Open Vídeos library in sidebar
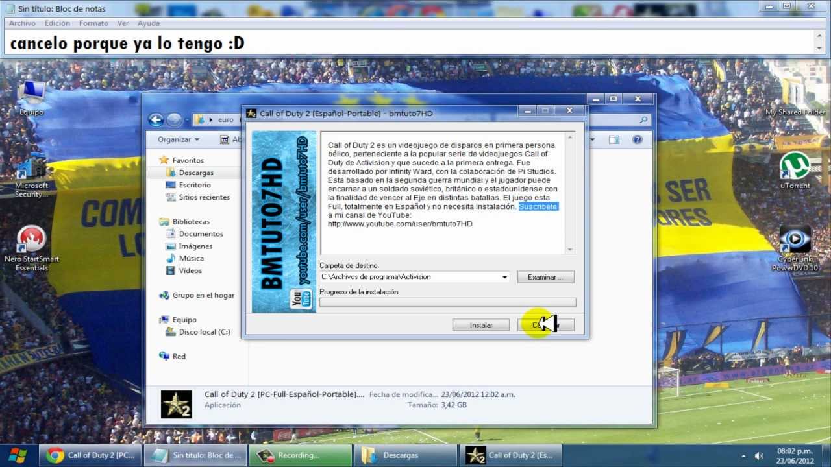Screen dimensions: 831x467 (190, 271)
